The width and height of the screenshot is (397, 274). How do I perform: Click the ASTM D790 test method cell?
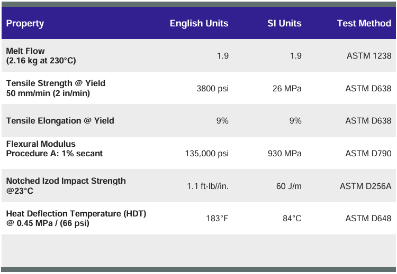pyautogui.click(x=368, y=154)
